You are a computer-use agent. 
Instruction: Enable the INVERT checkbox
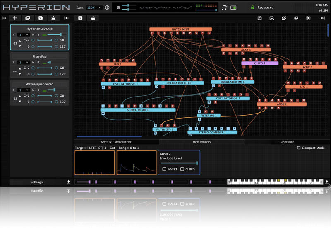coord(164,169)
